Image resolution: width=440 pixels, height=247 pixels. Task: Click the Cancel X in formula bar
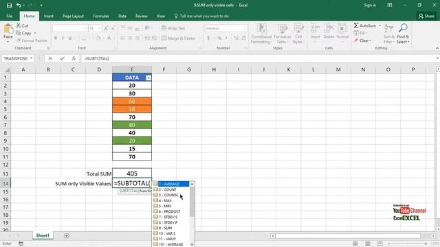tap(50, 58)
